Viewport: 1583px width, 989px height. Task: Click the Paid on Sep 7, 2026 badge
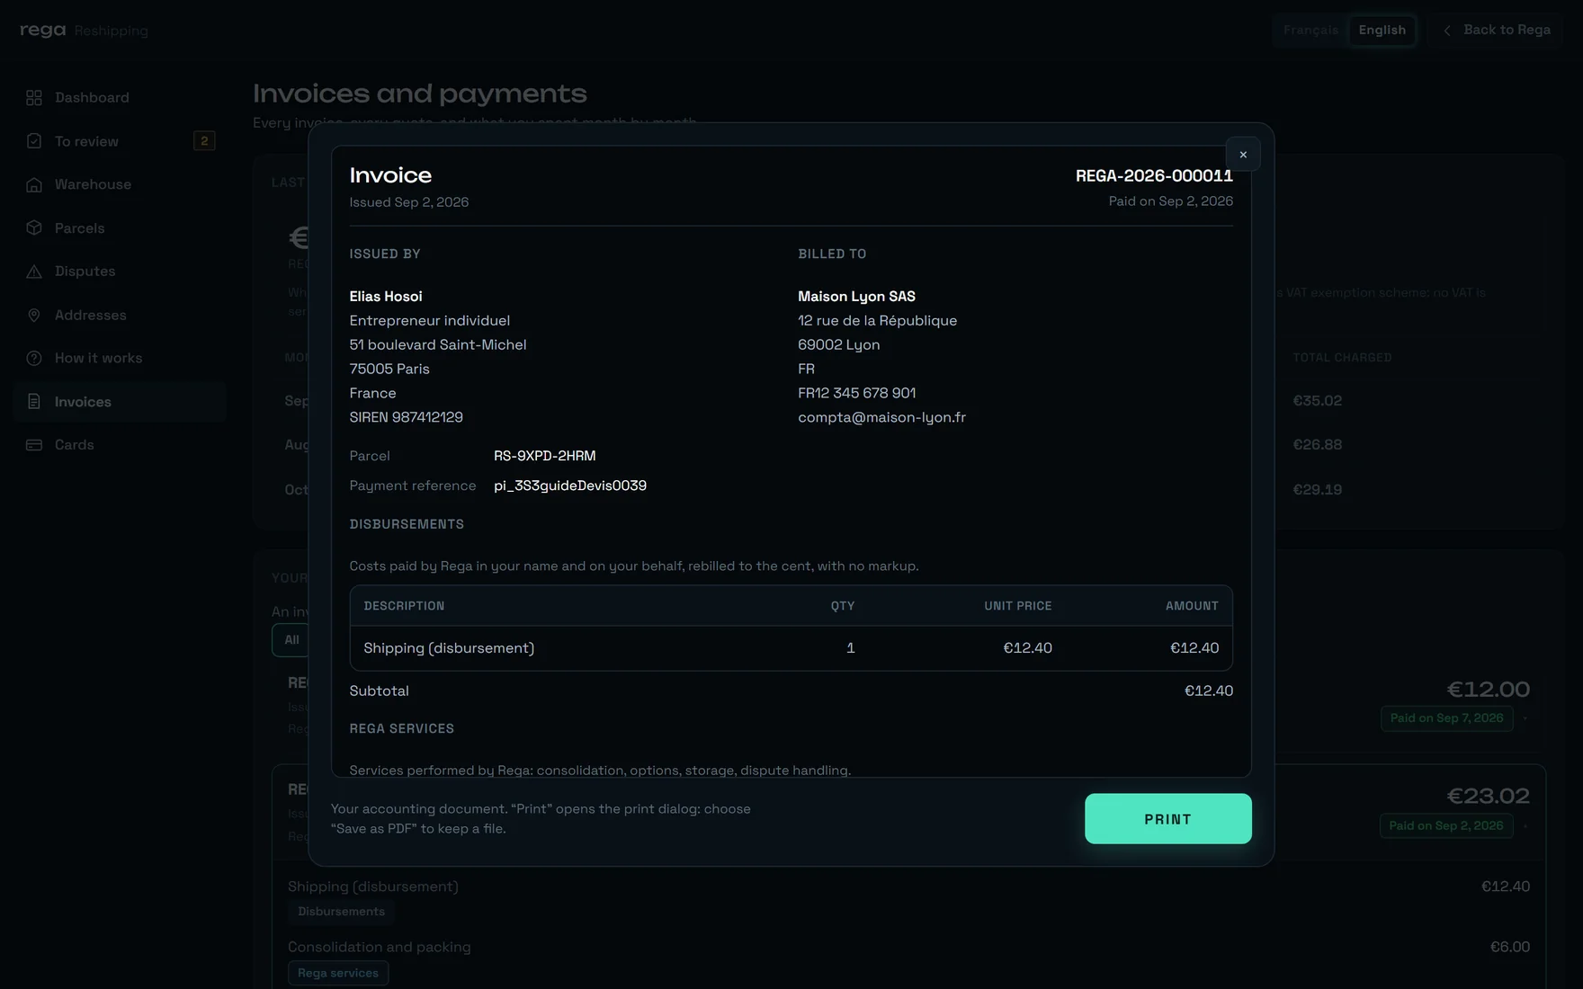[1446, 718]
